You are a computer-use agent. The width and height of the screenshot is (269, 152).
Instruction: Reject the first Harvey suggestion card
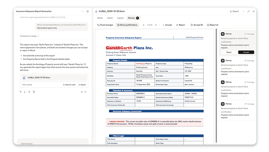tap(229, 52)
